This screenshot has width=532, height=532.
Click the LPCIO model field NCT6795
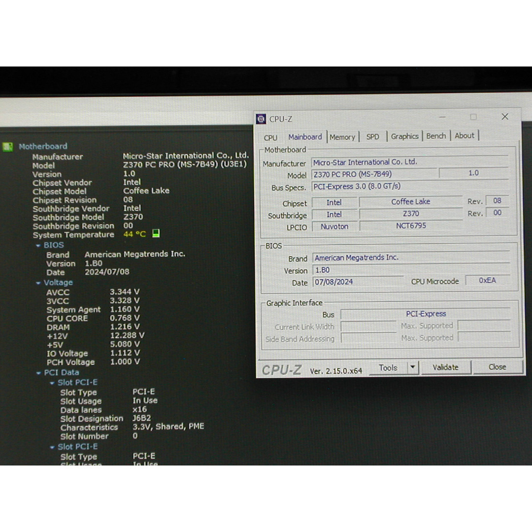(411, 226)
